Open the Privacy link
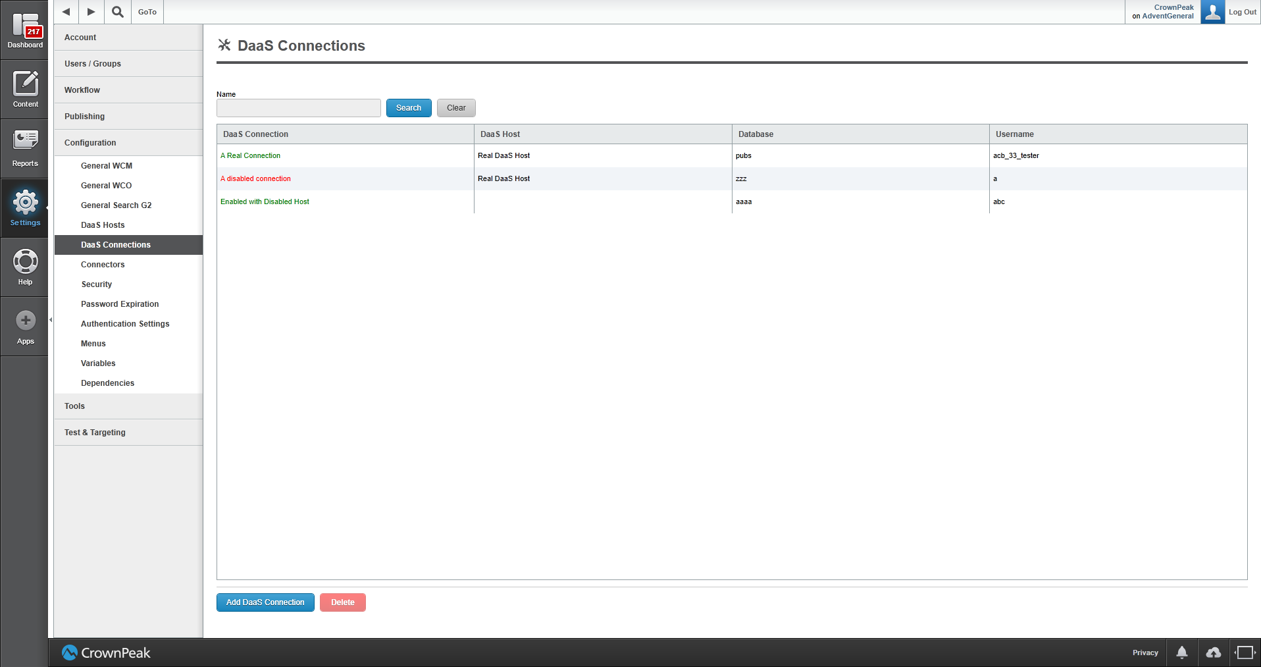The height and width of the screenshot is (667, 1261). [1145, 653]
